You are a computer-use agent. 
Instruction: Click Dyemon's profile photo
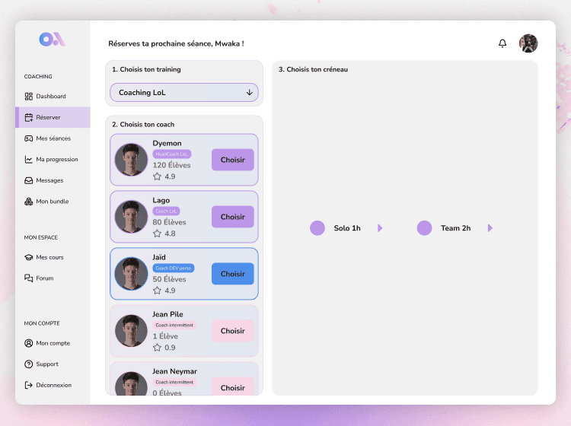[131, 160]
